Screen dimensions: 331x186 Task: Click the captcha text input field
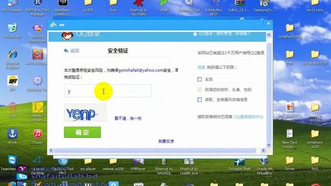click(x=108, y=91)
